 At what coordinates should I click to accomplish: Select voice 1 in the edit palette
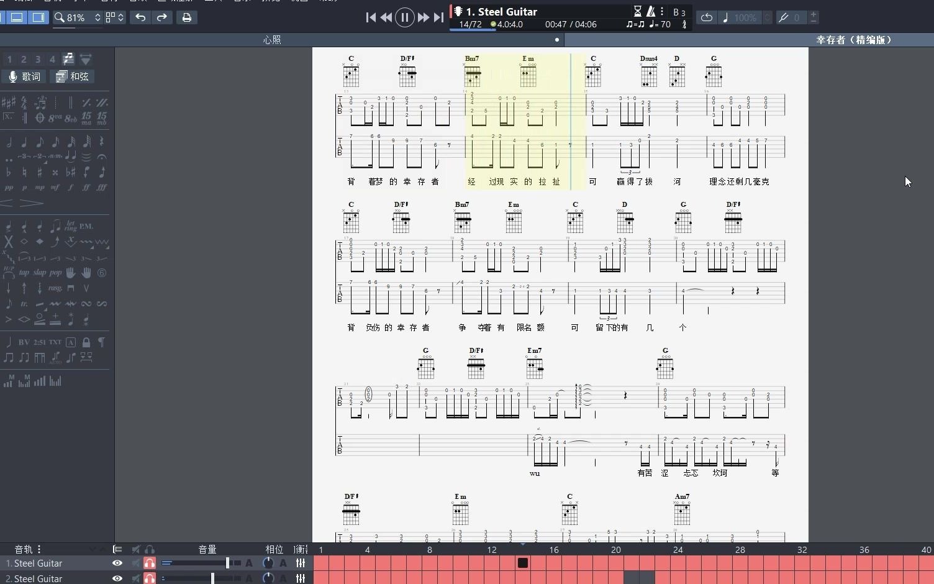click(x=9, y=59)
